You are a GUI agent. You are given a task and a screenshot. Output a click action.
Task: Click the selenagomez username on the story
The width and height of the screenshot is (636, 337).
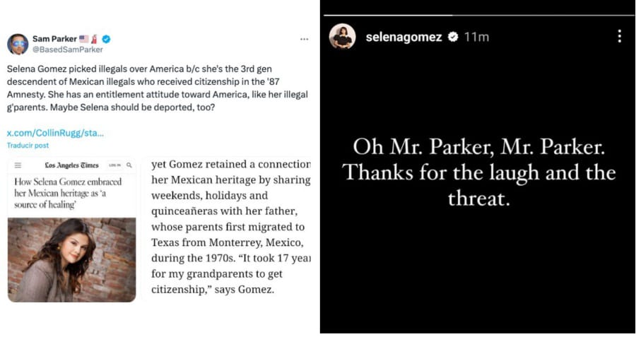point(404,37)
